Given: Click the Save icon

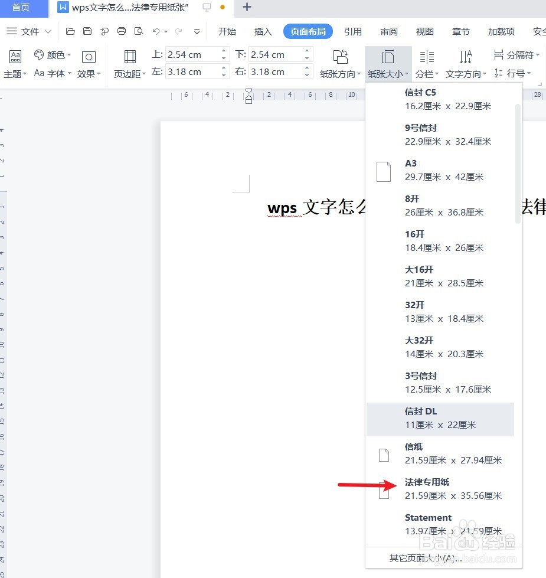Looking at the screenshot, I should point(87,31).
